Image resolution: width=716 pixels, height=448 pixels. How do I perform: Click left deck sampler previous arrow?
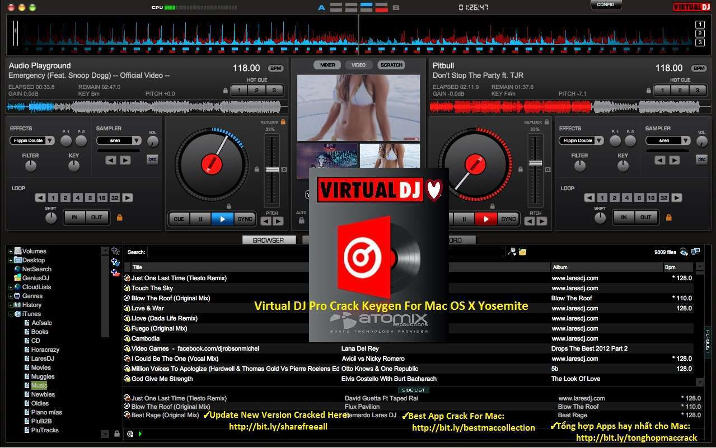(x=111, y=160)
